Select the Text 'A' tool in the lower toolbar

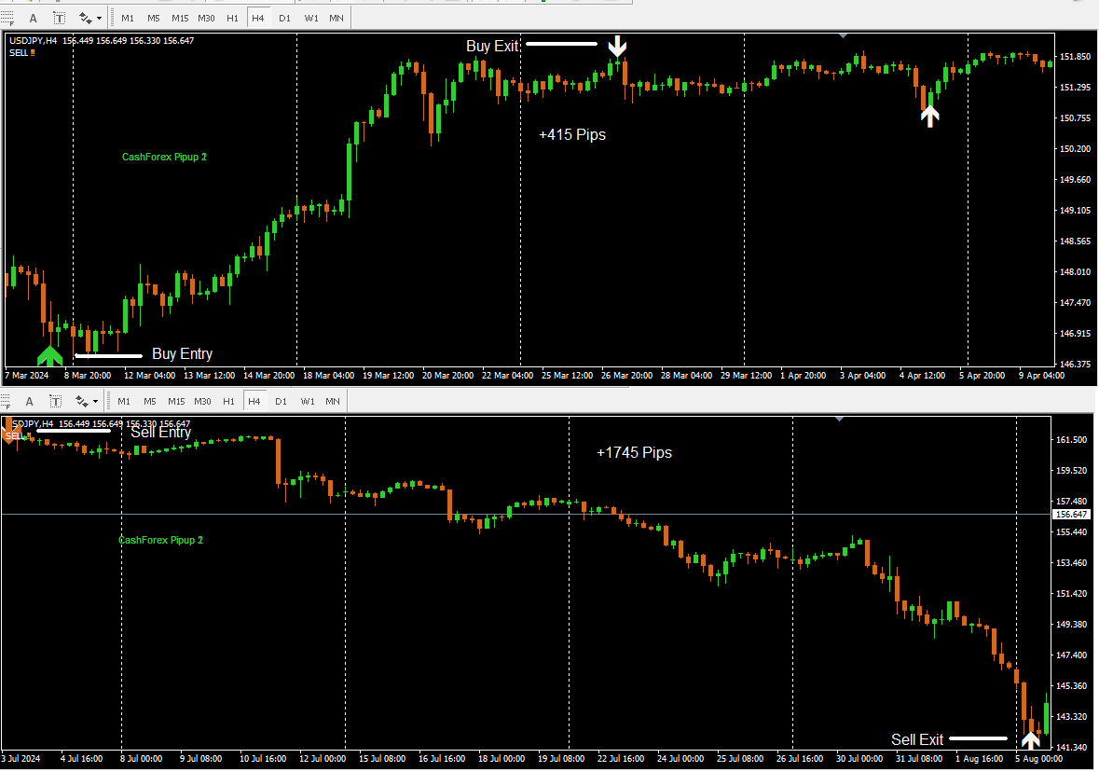tap(29, 401)
